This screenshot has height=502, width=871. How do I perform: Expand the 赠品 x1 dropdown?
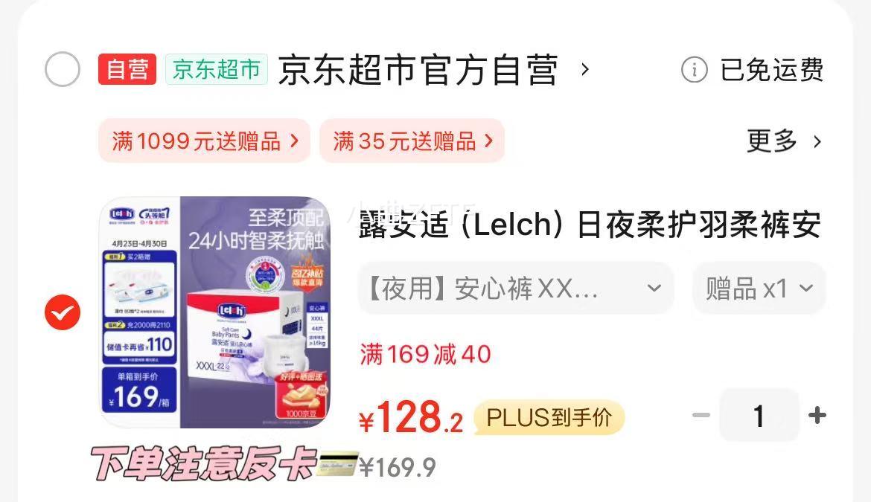pyautogui.click(x=759, y=289)
